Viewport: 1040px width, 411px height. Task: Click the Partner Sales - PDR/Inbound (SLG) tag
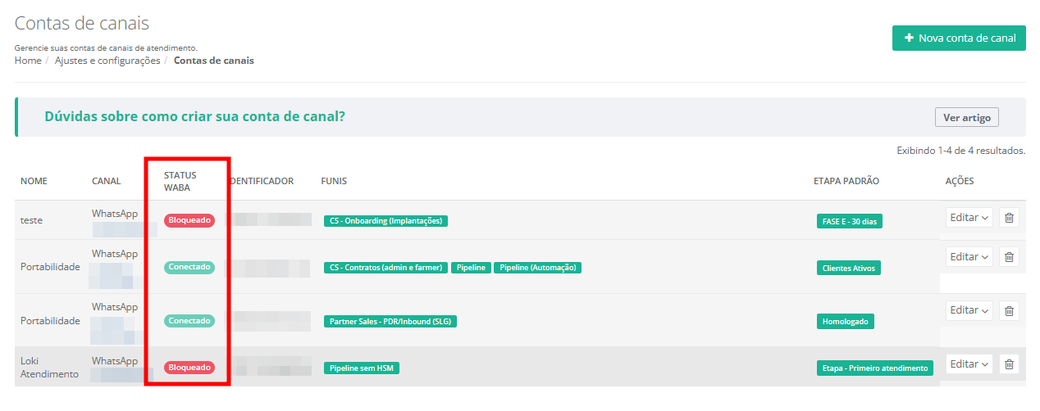pos(390,322)
